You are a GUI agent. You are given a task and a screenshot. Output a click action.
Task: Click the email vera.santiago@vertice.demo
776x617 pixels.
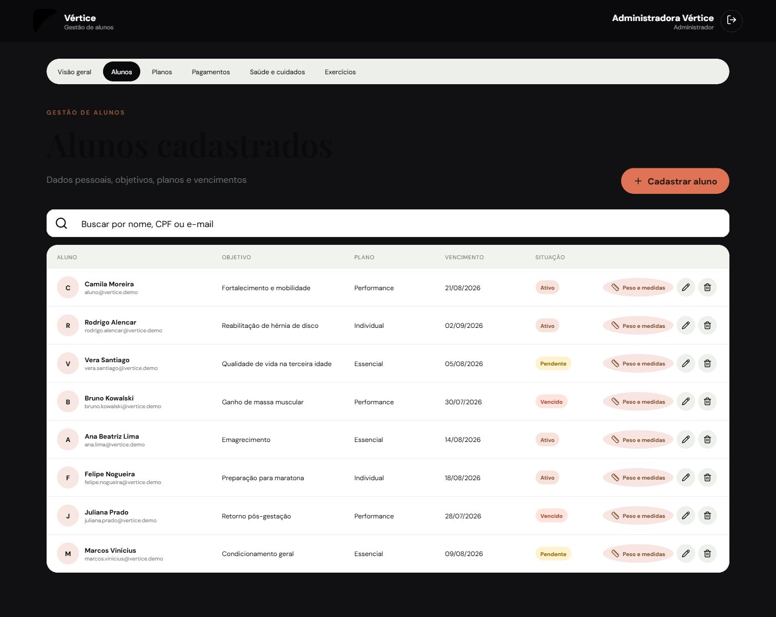[x=121, y=368]
